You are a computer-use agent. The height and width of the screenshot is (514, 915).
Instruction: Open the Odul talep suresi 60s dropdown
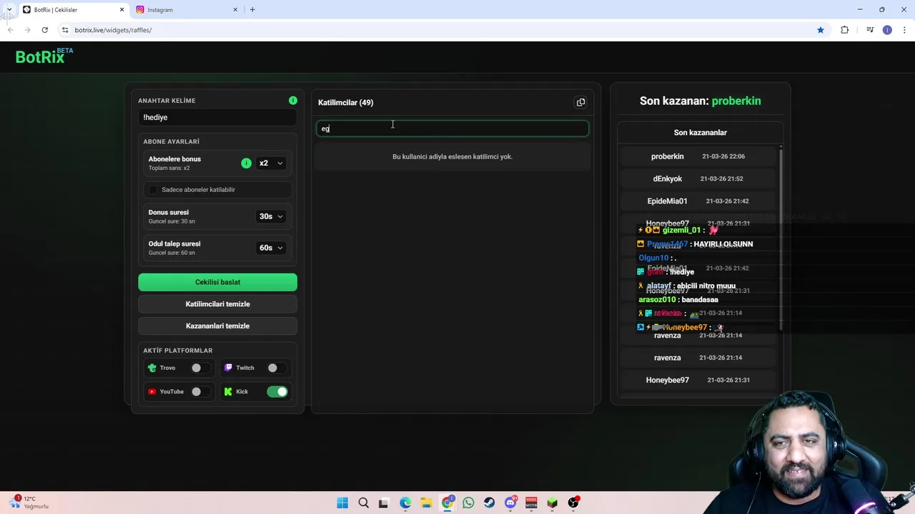pos(271,248)
